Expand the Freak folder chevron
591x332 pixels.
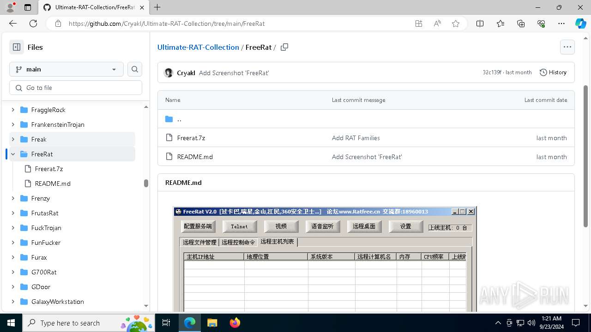click(13, 139)
